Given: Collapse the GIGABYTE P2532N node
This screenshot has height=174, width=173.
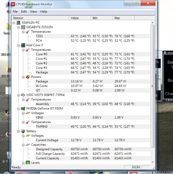Looking at the screenshot, I should pos(18,27).
